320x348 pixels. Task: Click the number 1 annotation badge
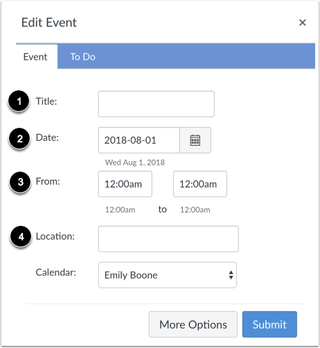pyautogui.click(x=19, y=101)
